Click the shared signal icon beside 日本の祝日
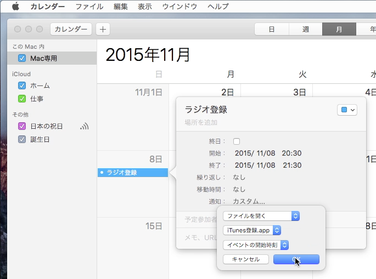Screen dimensions: 376x279 (x=84, y=127)
